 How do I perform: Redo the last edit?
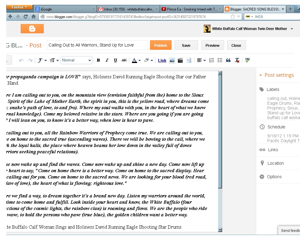click(30, 61)
